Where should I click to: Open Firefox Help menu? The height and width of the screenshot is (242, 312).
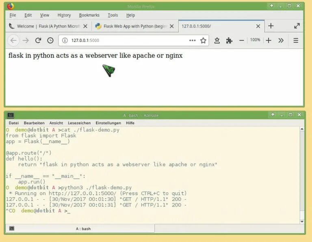(130, 15)
